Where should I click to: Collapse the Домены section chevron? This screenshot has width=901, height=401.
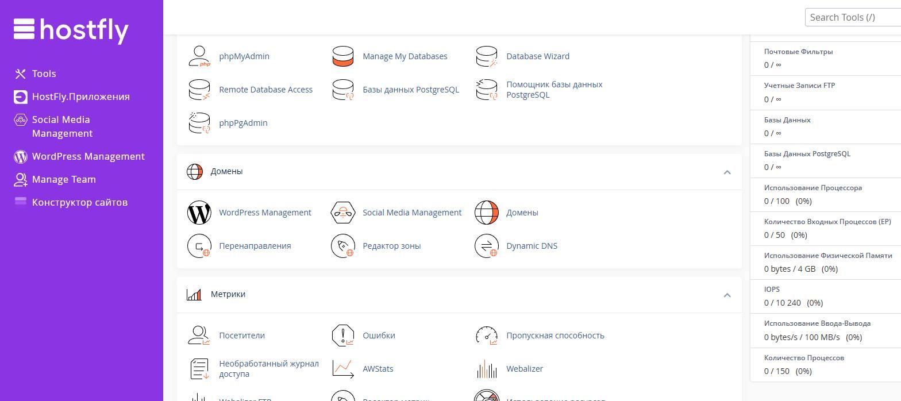pyautogui.click(x=727, y=172)
